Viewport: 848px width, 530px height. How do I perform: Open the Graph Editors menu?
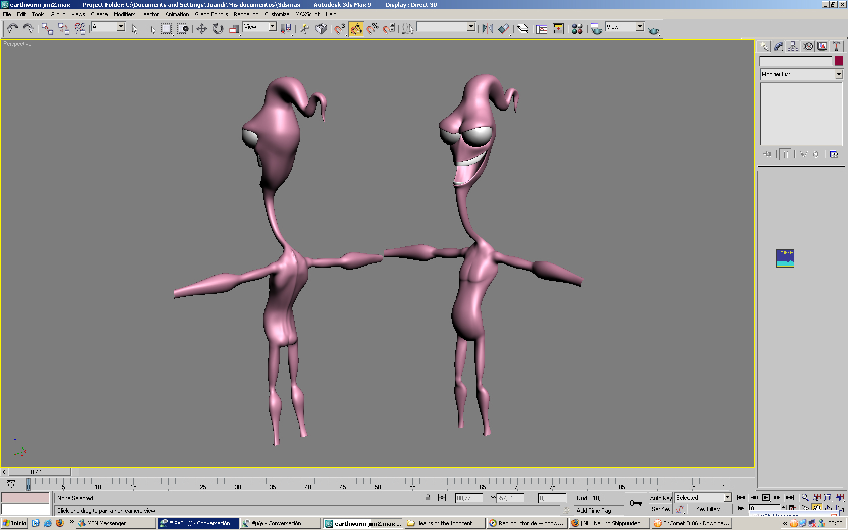211,14
